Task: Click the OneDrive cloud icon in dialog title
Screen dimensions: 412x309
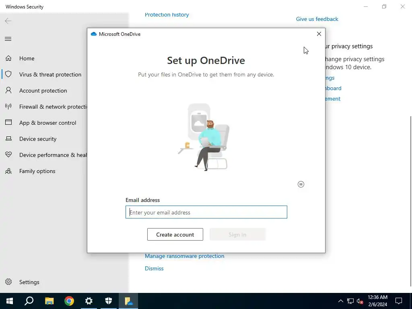Action: (x=93, y=34)
